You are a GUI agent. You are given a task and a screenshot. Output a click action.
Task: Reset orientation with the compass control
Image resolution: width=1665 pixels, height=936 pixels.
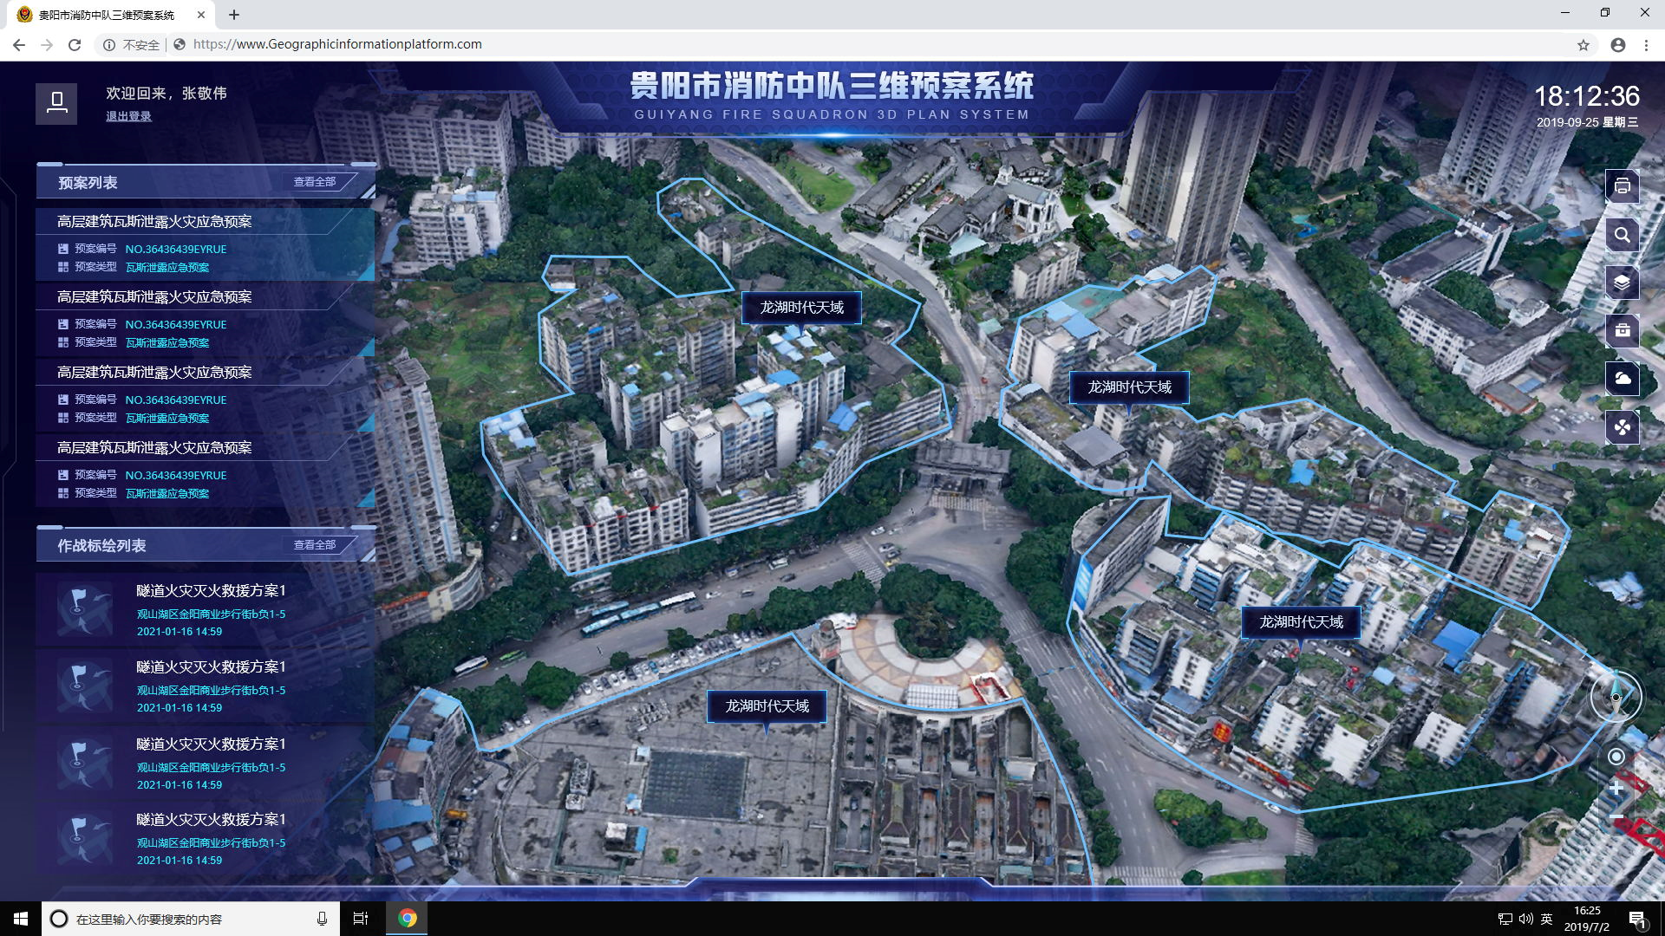(x=1616, y=696)
